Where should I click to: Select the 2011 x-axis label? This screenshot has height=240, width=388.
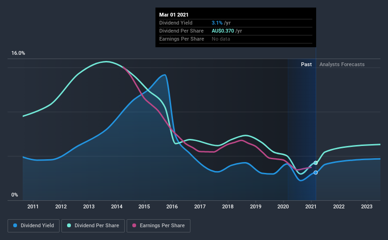coord(33,206)
